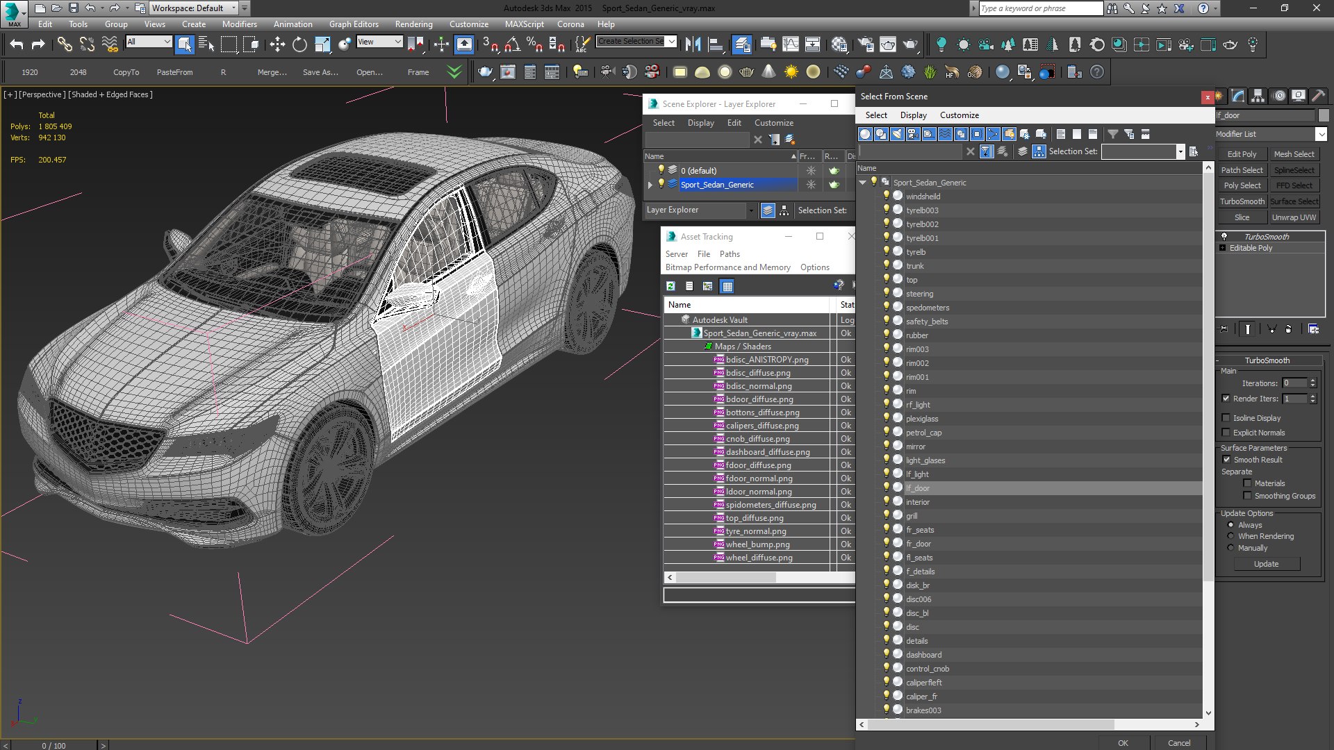
Task: Enable Separate by Smoothing Groups checkbox
Action: (1247, 496)
